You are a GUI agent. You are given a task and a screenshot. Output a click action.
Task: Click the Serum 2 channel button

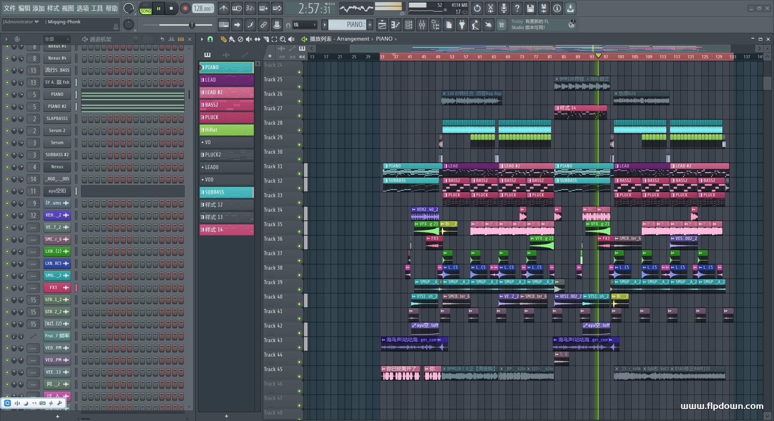point(57,130)
